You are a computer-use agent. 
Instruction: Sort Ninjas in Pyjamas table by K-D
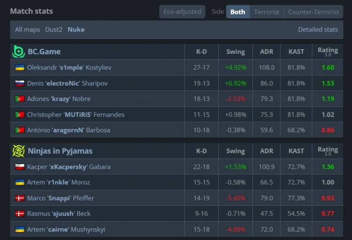(x=201, y=151)
